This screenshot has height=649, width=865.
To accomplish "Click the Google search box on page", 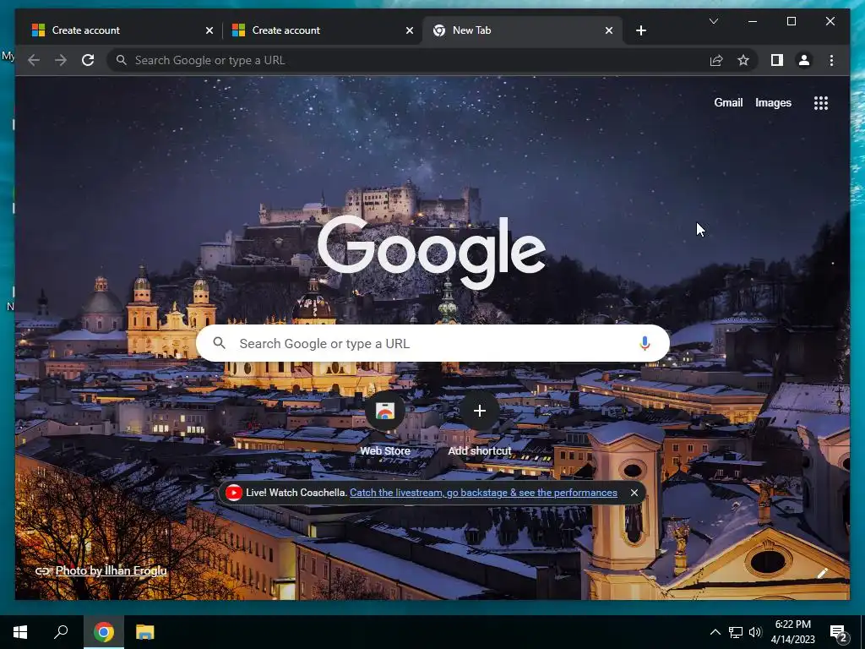I will [x=432, y=343].
